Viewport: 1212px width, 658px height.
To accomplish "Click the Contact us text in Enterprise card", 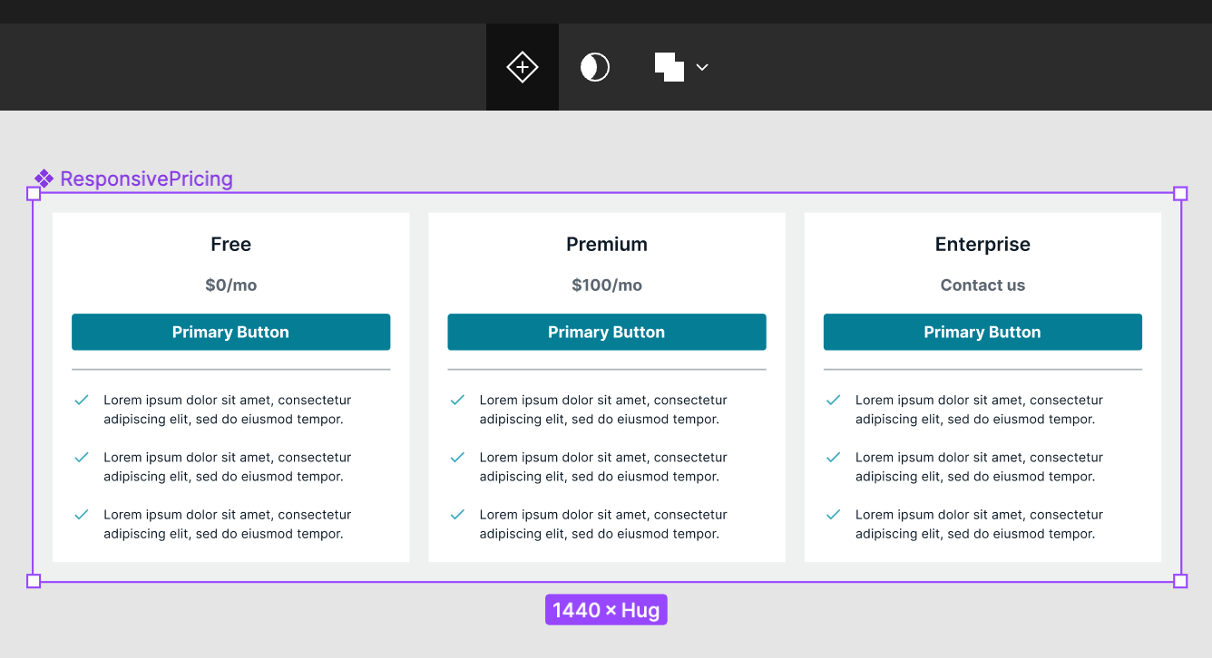I will (x=982, y=285).
